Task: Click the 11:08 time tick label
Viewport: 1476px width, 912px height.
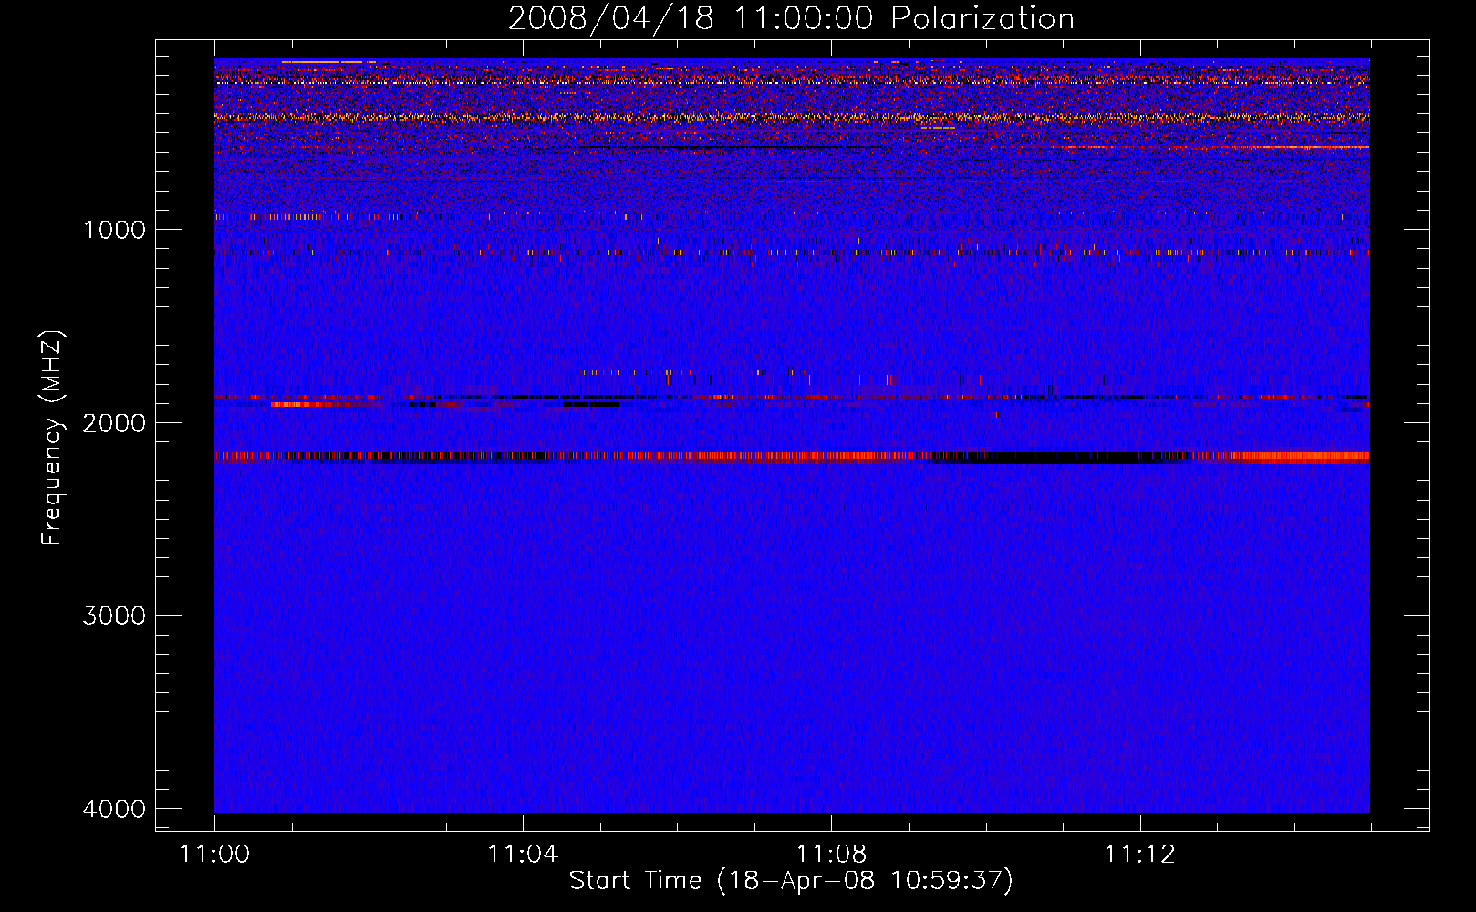Action: [831, 854]
